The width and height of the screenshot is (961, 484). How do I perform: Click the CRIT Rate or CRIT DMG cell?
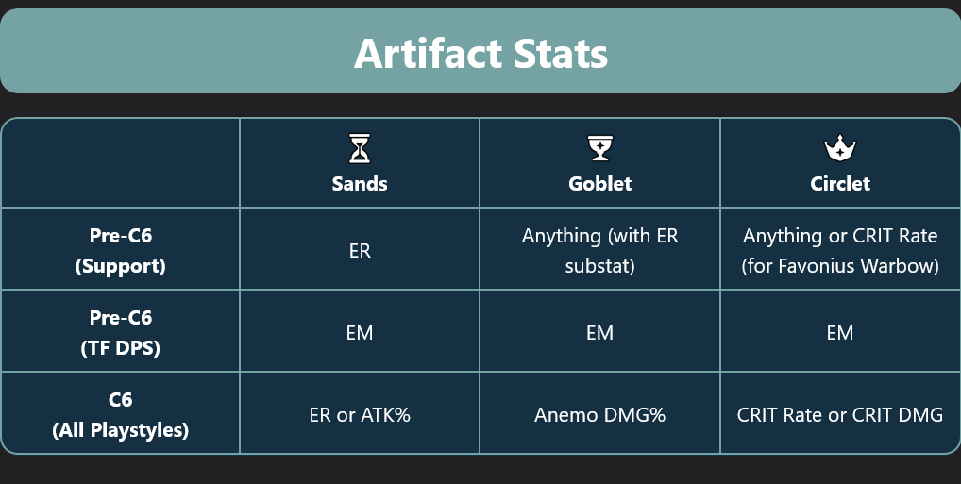pos(840,414)
